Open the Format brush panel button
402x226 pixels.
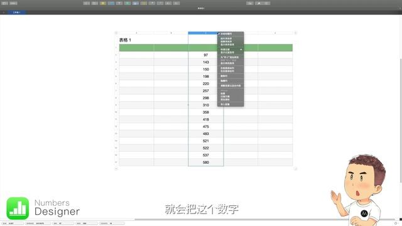click(259, 3)
